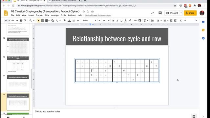Open comment history
Screen dimensions: 210x118
pyautogui.click(x=160, y=13)
